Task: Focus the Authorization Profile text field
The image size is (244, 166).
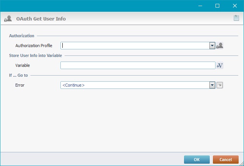Action: [x=135, y=46]
